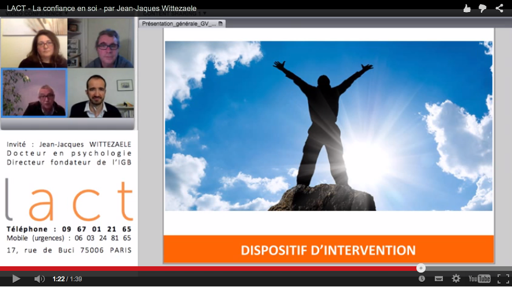Viewport: 512px width, 287px height.
Task: Open the settings gear menu
Action: (456, 279)
